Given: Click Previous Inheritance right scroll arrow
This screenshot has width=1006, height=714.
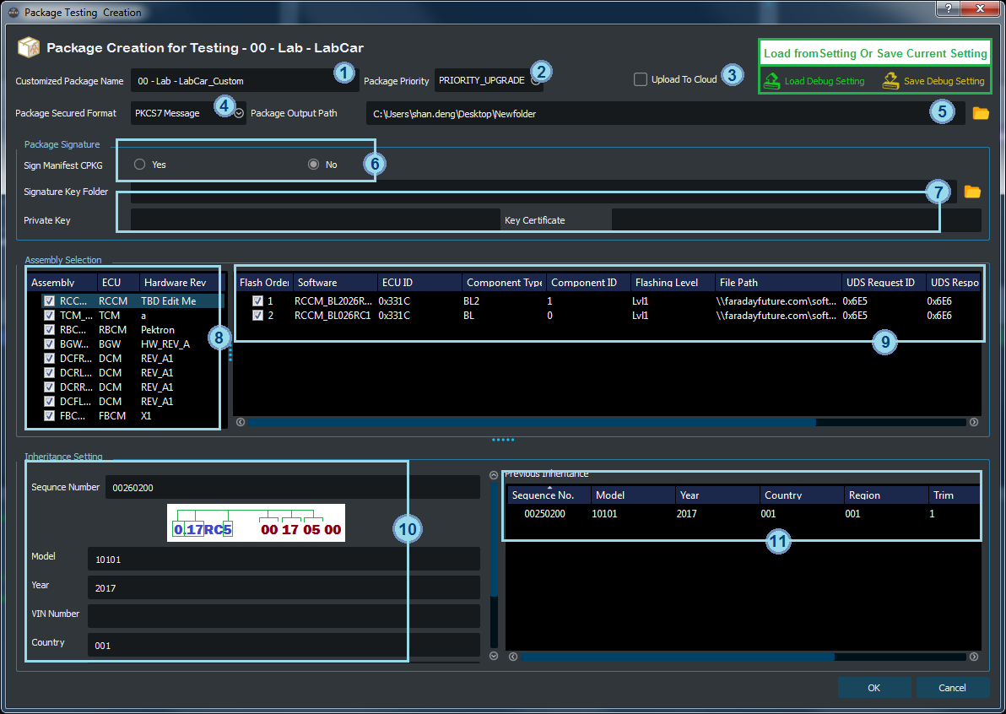Looking at the screenshot, I should coord(974,657).
